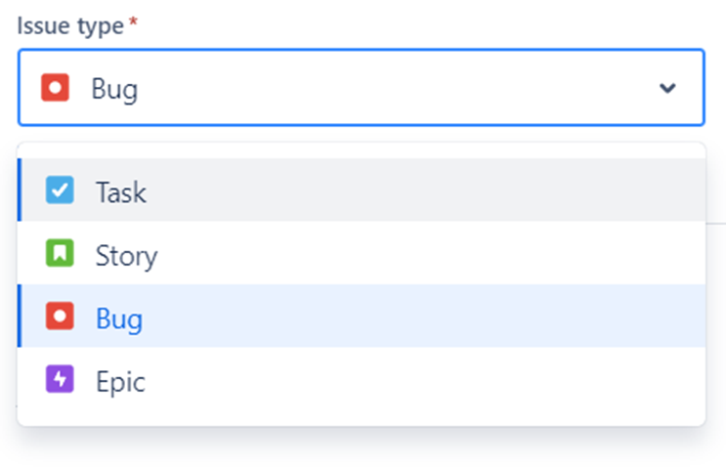This screenshot has height=467, width=726.
Task: Click the blue Task checkmark icon
Action: point(60,190)
